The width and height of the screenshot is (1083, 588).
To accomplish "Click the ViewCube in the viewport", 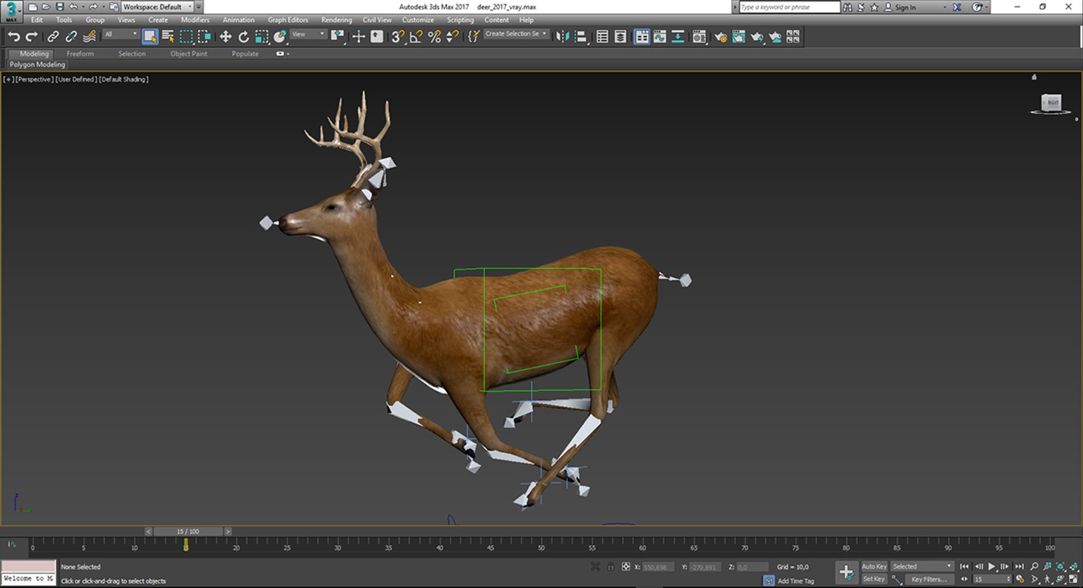I will (x=1051, y=103).
